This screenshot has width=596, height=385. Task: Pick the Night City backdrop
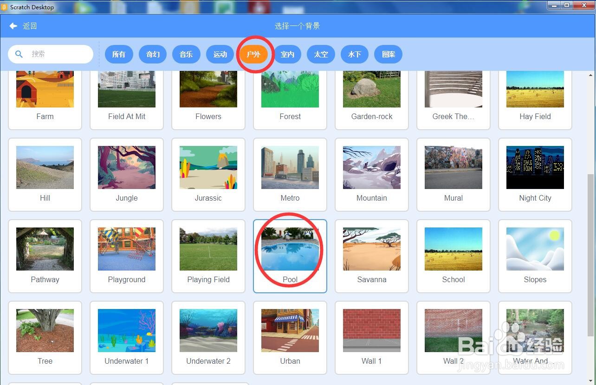point(535,175)
